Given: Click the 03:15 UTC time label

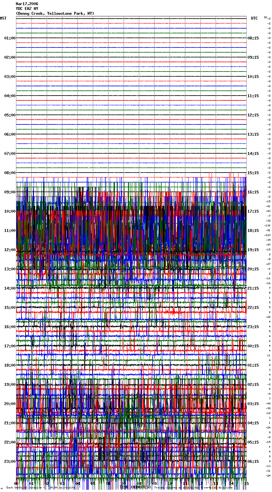Looking at the screenshot, I should coord(253,404).
